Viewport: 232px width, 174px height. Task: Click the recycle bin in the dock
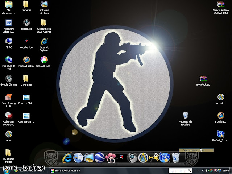[x=175, y=158]
